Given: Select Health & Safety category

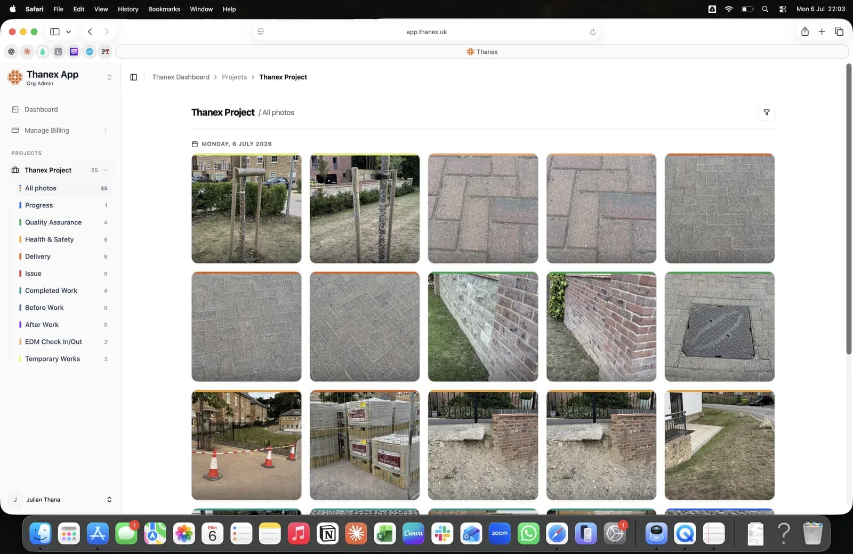Looking at the screenshot, I should pyautogui.click(x=62, y=239).
